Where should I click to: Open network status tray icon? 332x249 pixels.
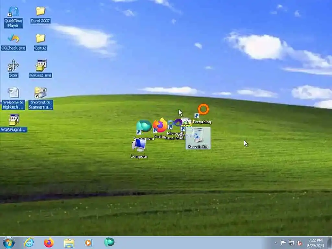pos(291,243)
